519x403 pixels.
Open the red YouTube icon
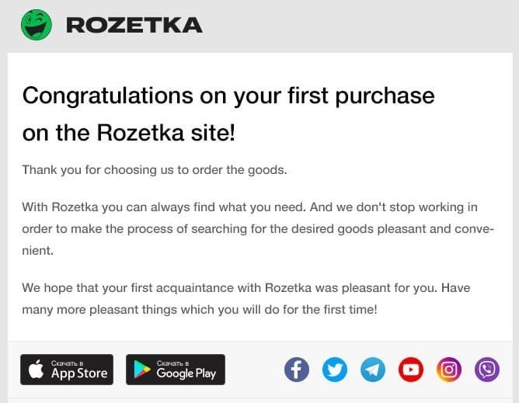tap(411, 370)
